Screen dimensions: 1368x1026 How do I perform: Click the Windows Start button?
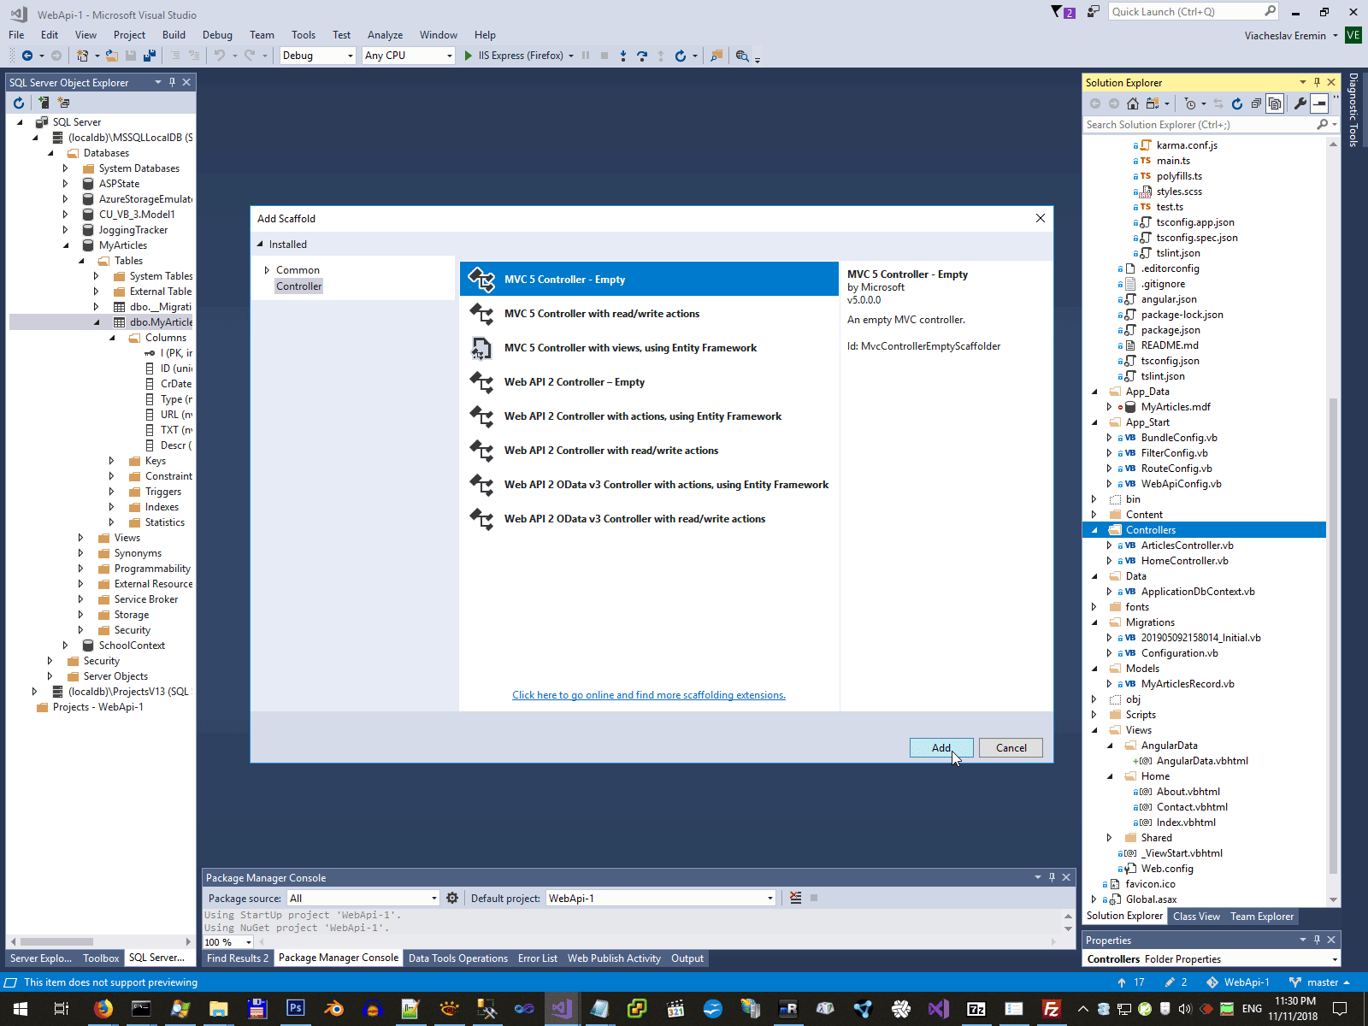point(21,1009)
